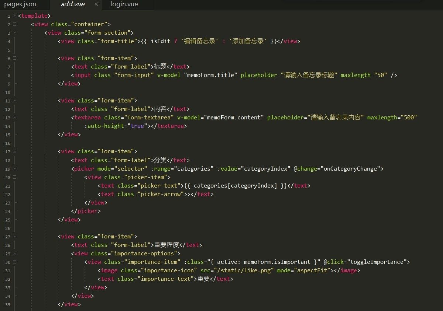
Task: Click the :auto-height attribute on line 14
Action: [x=104, y=126]
